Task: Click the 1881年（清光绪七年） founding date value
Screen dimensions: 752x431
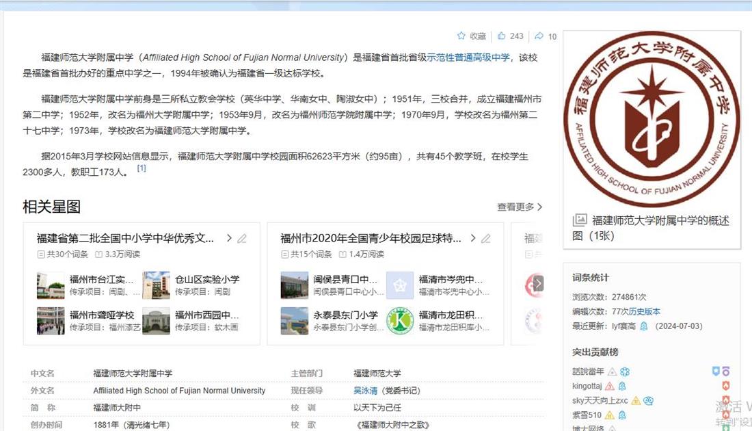Action: (x=131, y=425)
